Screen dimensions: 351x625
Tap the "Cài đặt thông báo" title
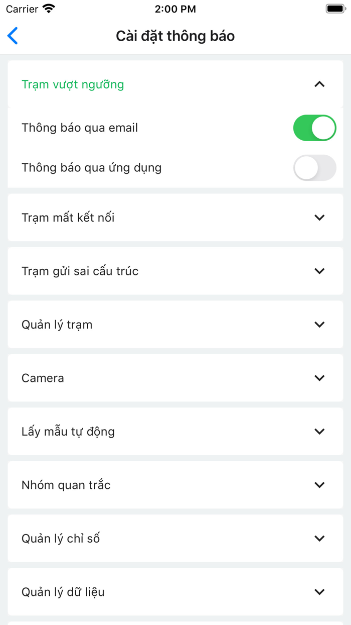point(175,36)
